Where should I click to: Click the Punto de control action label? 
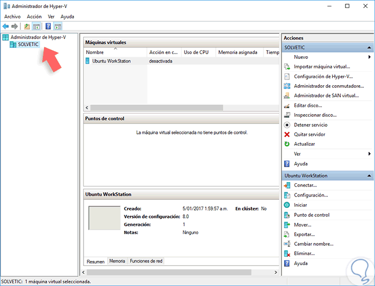(312, 215)
